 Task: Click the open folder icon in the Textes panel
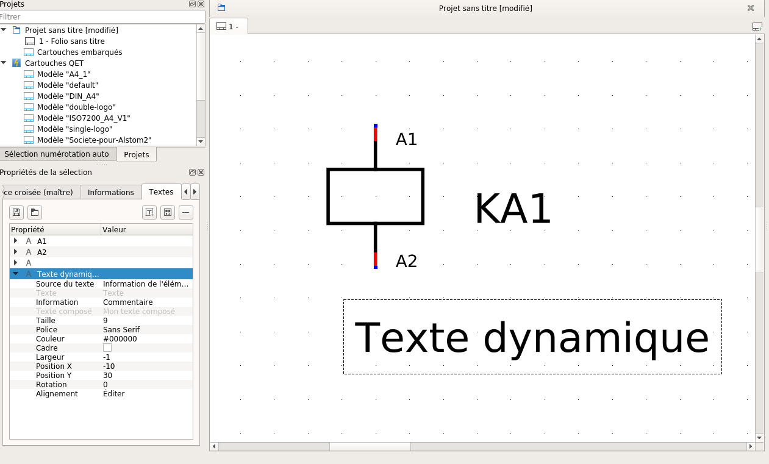(x=35, y=212)
